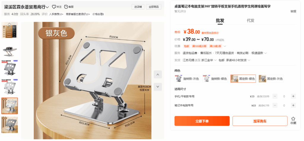Open the second product thumbnail
The width and height of the screenshot is (304, 141).
point(9,50)
